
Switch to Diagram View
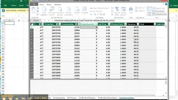coord(159,8)
